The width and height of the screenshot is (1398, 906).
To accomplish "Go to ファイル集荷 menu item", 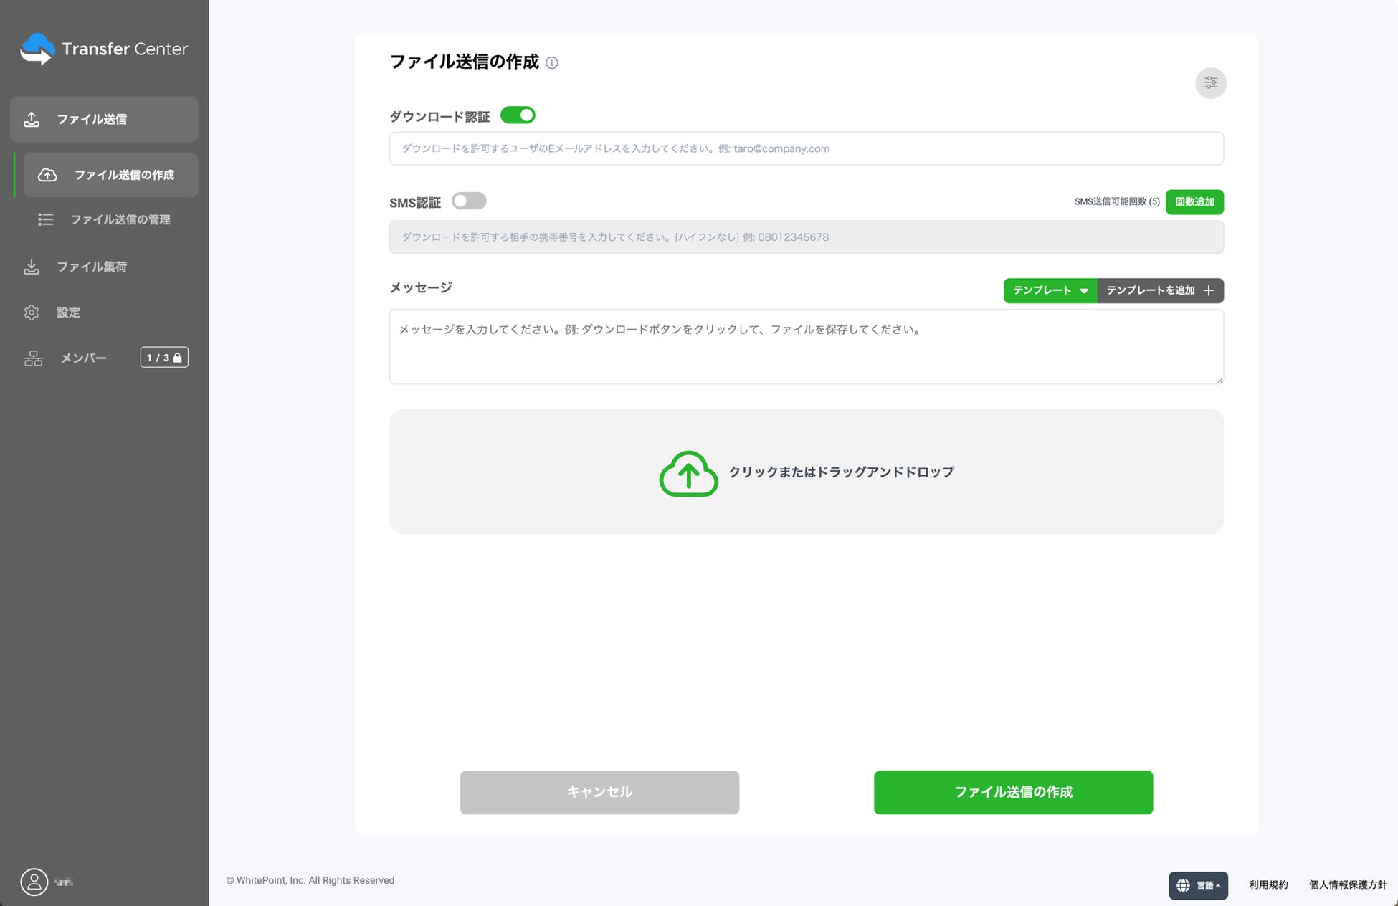I will pyautogui.click(x=92, y=267).
